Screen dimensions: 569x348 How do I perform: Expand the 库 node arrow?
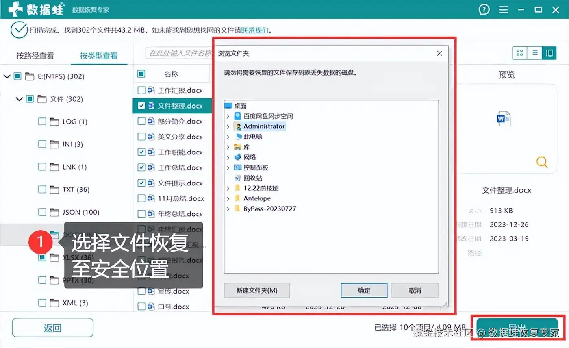(228, 147)
